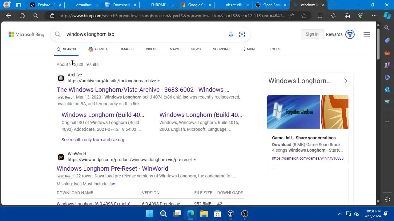This screenshot has width=394, height=221.
Task: Click the browser address bar URL
Action: [172, 16]
